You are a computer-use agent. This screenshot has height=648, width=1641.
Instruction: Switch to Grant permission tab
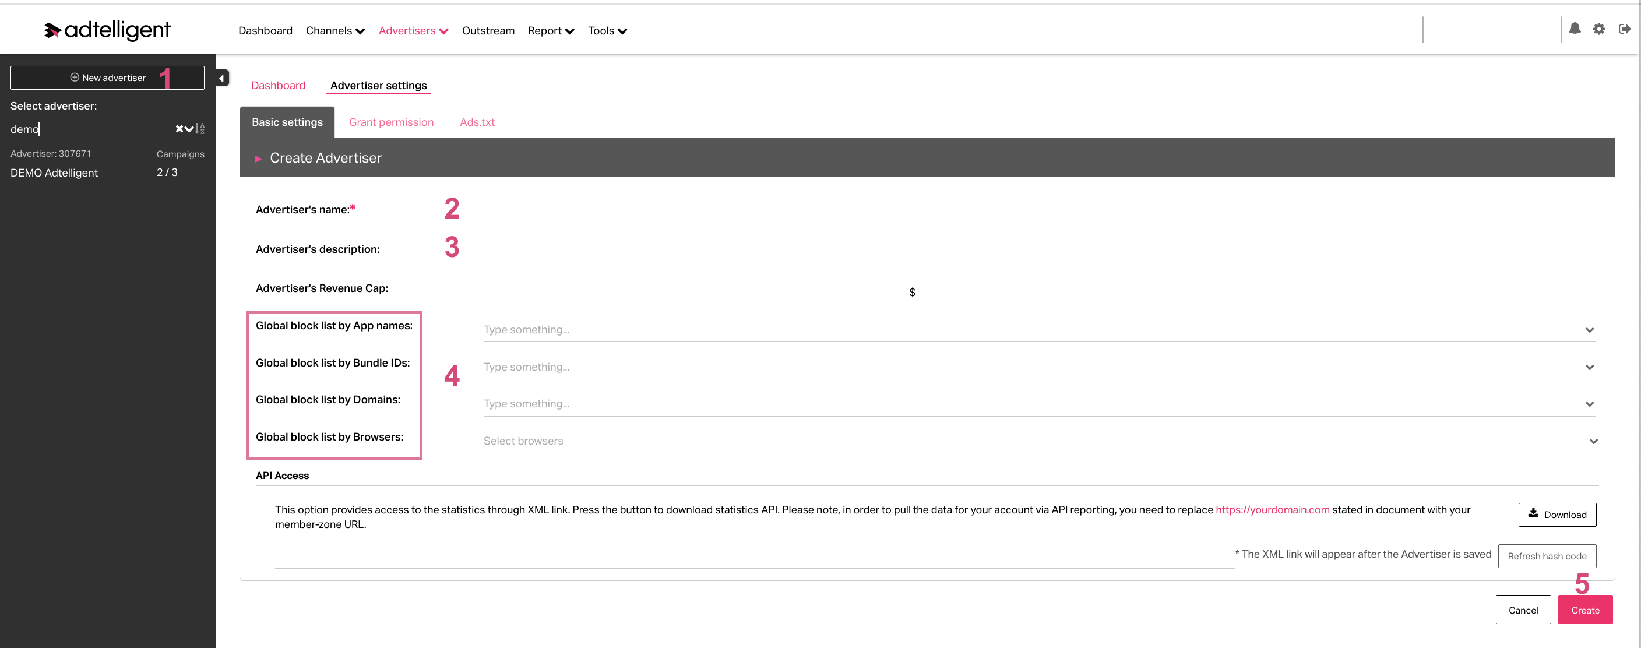tap(390, 122)
